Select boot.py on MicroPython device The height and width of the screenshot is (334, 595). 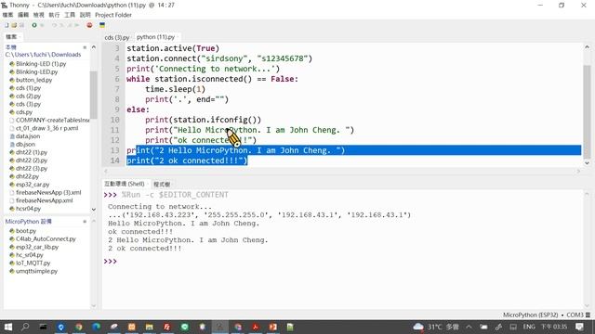click(26, 231)
